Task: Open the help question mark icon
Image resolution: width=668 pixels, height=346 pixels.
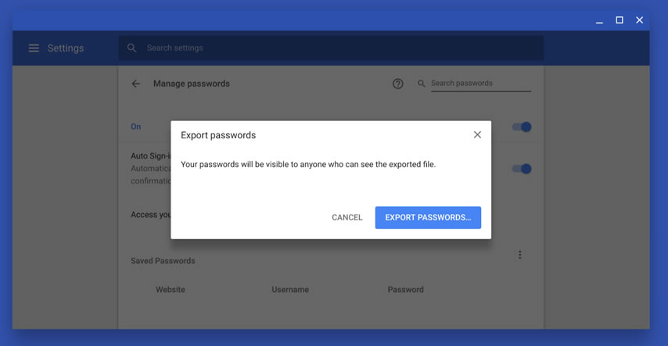Action: (x=398, y=84)
